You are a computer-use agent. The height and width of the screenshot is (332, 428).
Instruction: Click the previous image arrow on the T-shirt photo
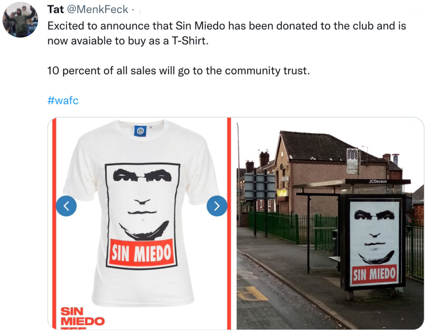pyautogui.click(x=67, y=206)
